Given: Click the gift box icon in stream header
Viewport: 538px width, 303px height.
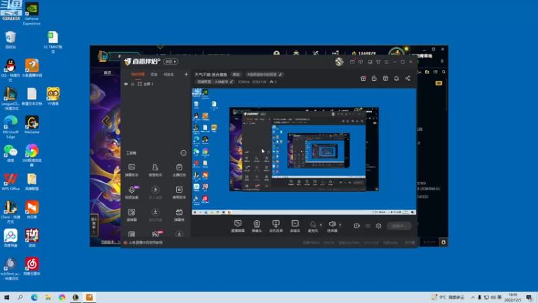Looking at the screenshot, I should 363,78.
